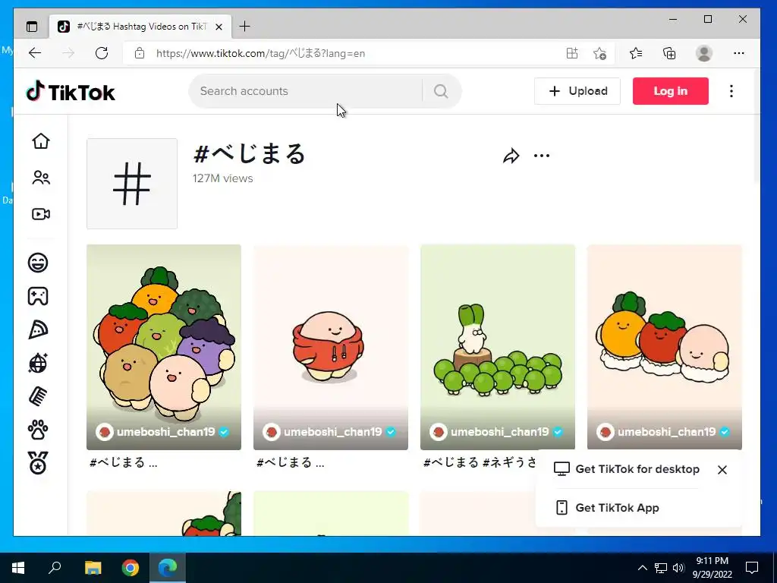Click the large hashtag symbol image

(x=132, y=184)
